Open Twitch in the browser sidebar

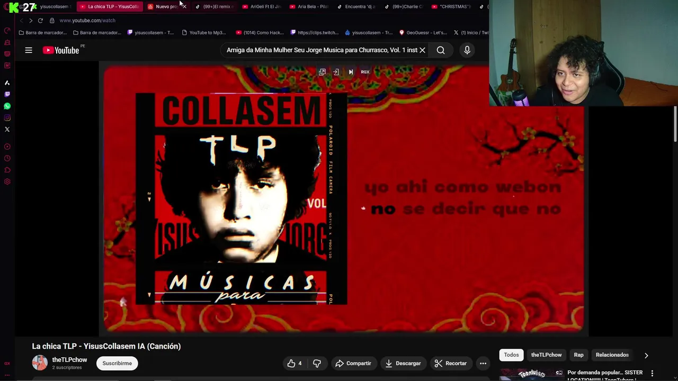[x=7, y=94]
